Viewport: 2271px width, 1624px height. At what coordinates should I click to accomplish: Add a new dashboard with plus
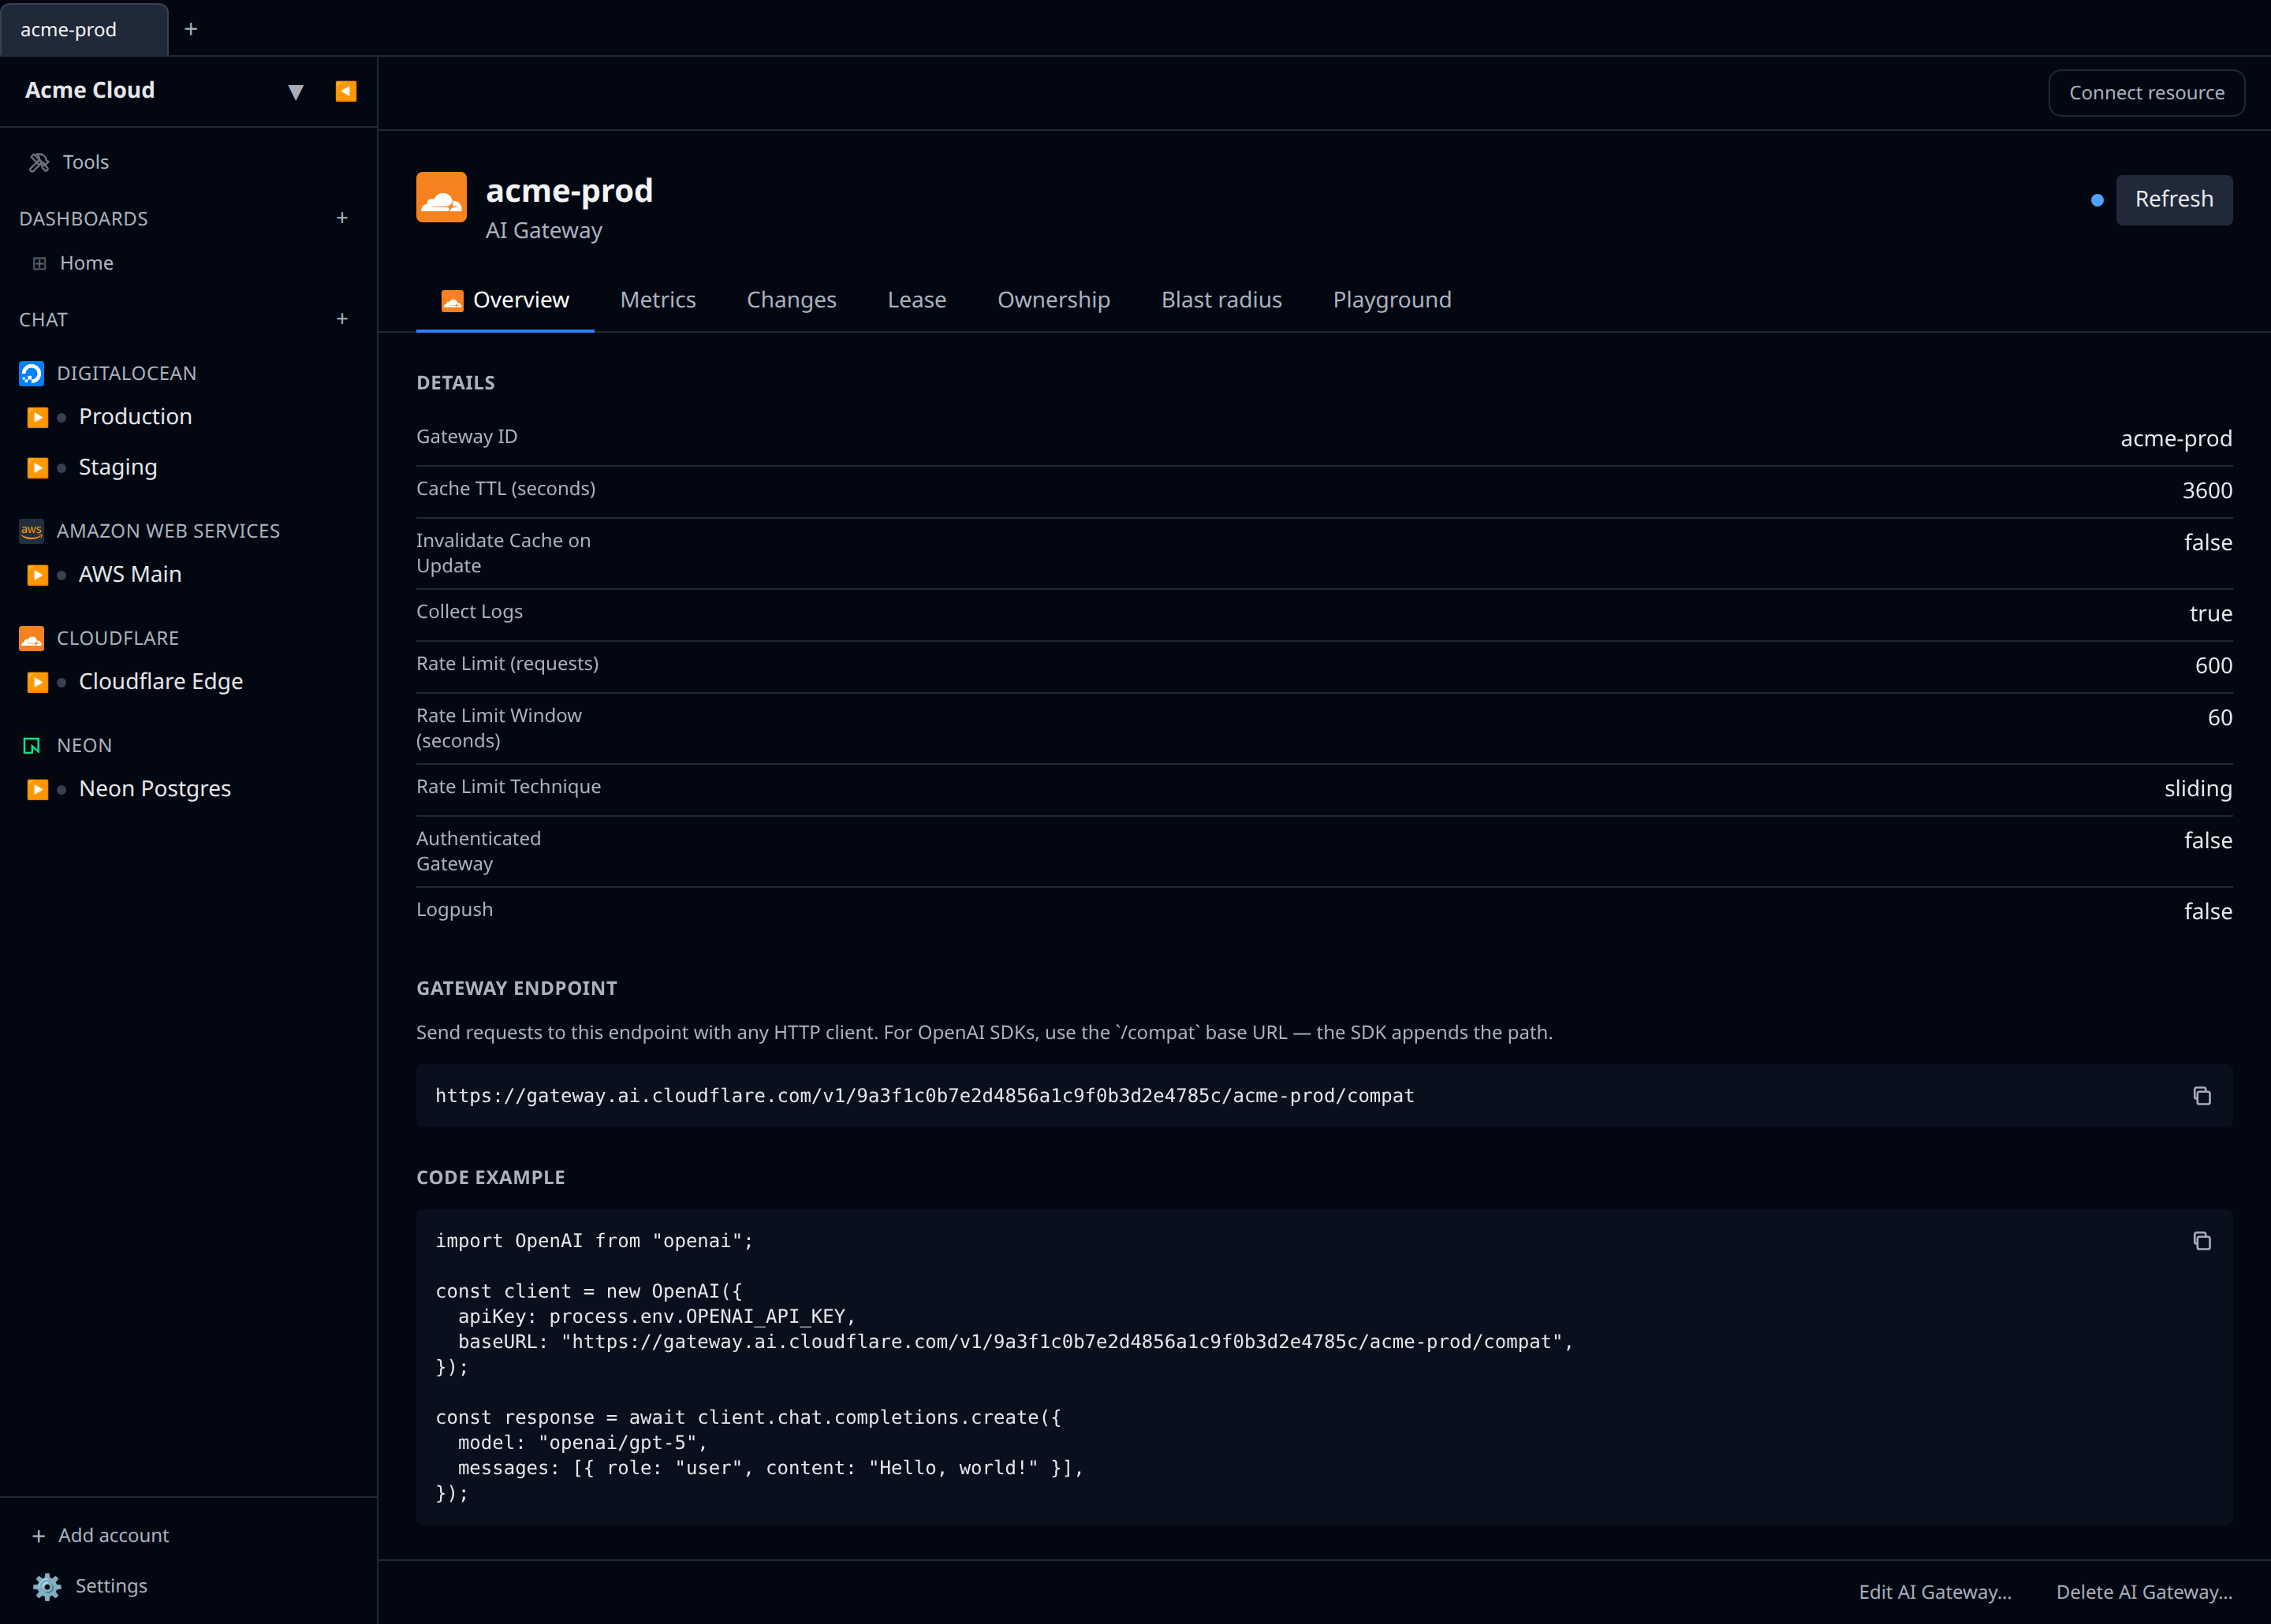click(x=342, y=218)
